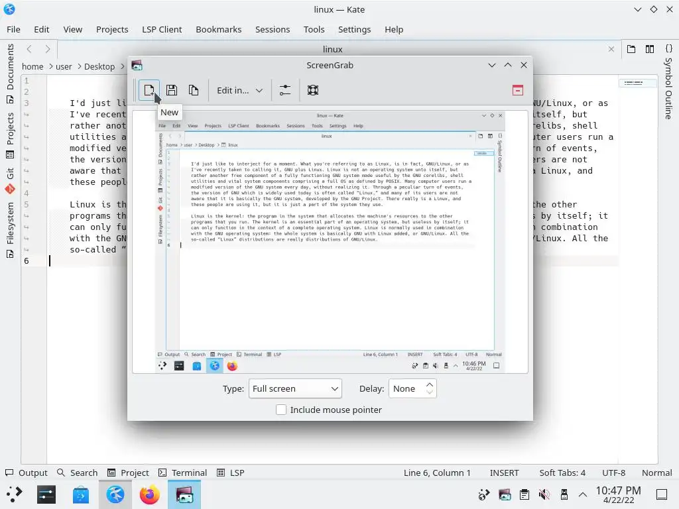Close the linux tab

click(611, 49)
